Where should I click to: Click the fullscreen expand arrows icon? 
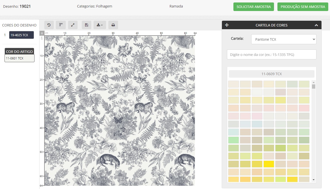point(73,25)
